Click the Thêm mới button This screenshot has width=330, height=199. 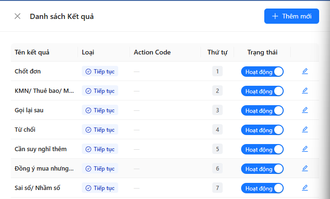coord(292,16)
